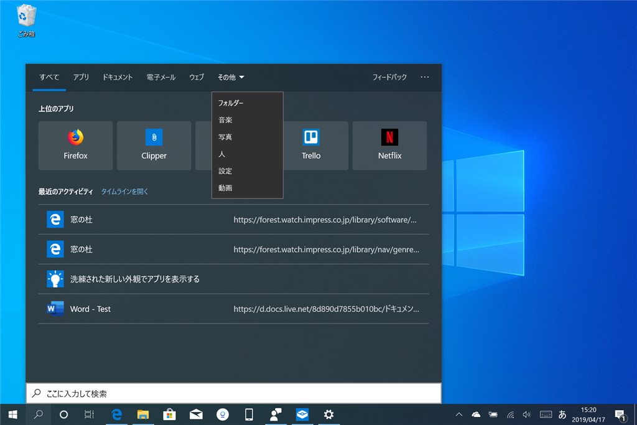Open the タイムラインを開く link
The height and width of the screenshot is (425, 637).
[124, 192]
